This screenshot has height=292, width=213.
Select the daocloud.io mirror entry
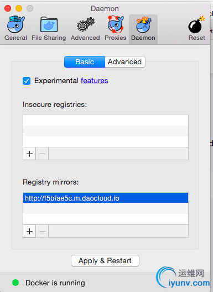tap(106, 198)
